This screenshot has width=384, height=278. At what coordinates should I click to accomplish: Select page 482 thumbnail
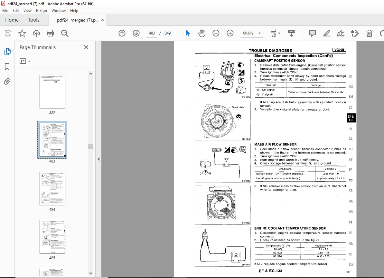tap(52, 92)
